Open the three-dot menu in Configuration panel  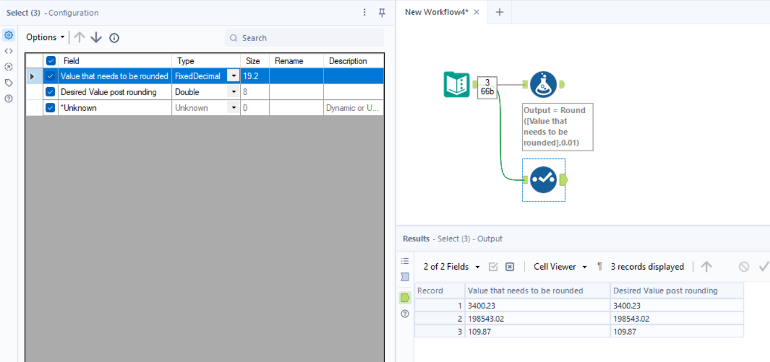pyautogui.click(x=364, y=12)
